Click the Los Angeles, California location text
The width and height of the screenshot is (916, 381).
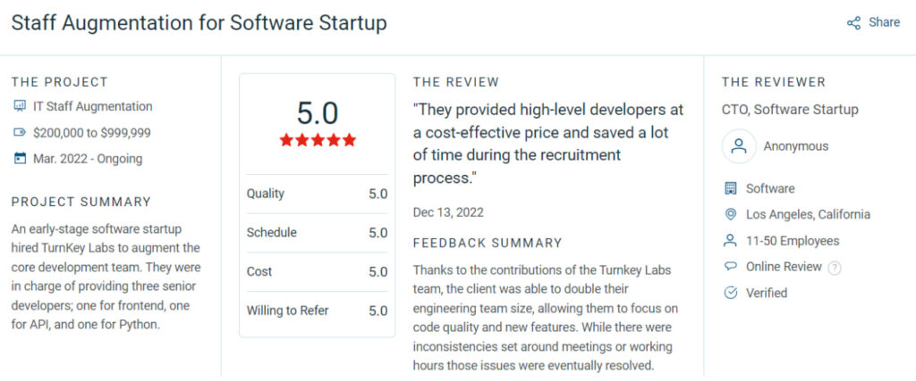click(808, 214)
